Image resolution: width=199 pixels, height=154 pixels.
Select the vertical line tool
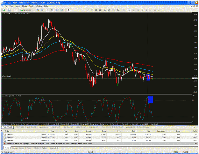79,10
